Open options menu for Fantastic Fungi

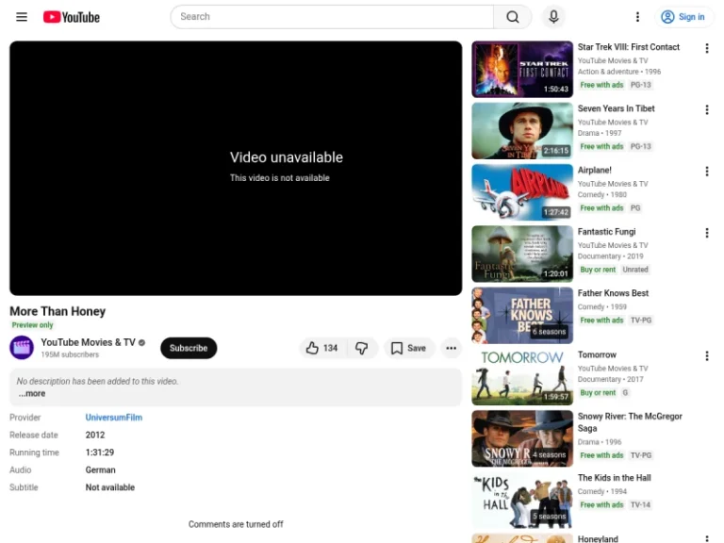(x=706, y=233)
